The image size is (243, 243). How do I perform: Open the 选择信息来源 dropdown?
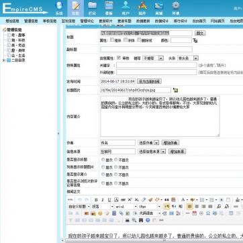(x=152, y=152)
